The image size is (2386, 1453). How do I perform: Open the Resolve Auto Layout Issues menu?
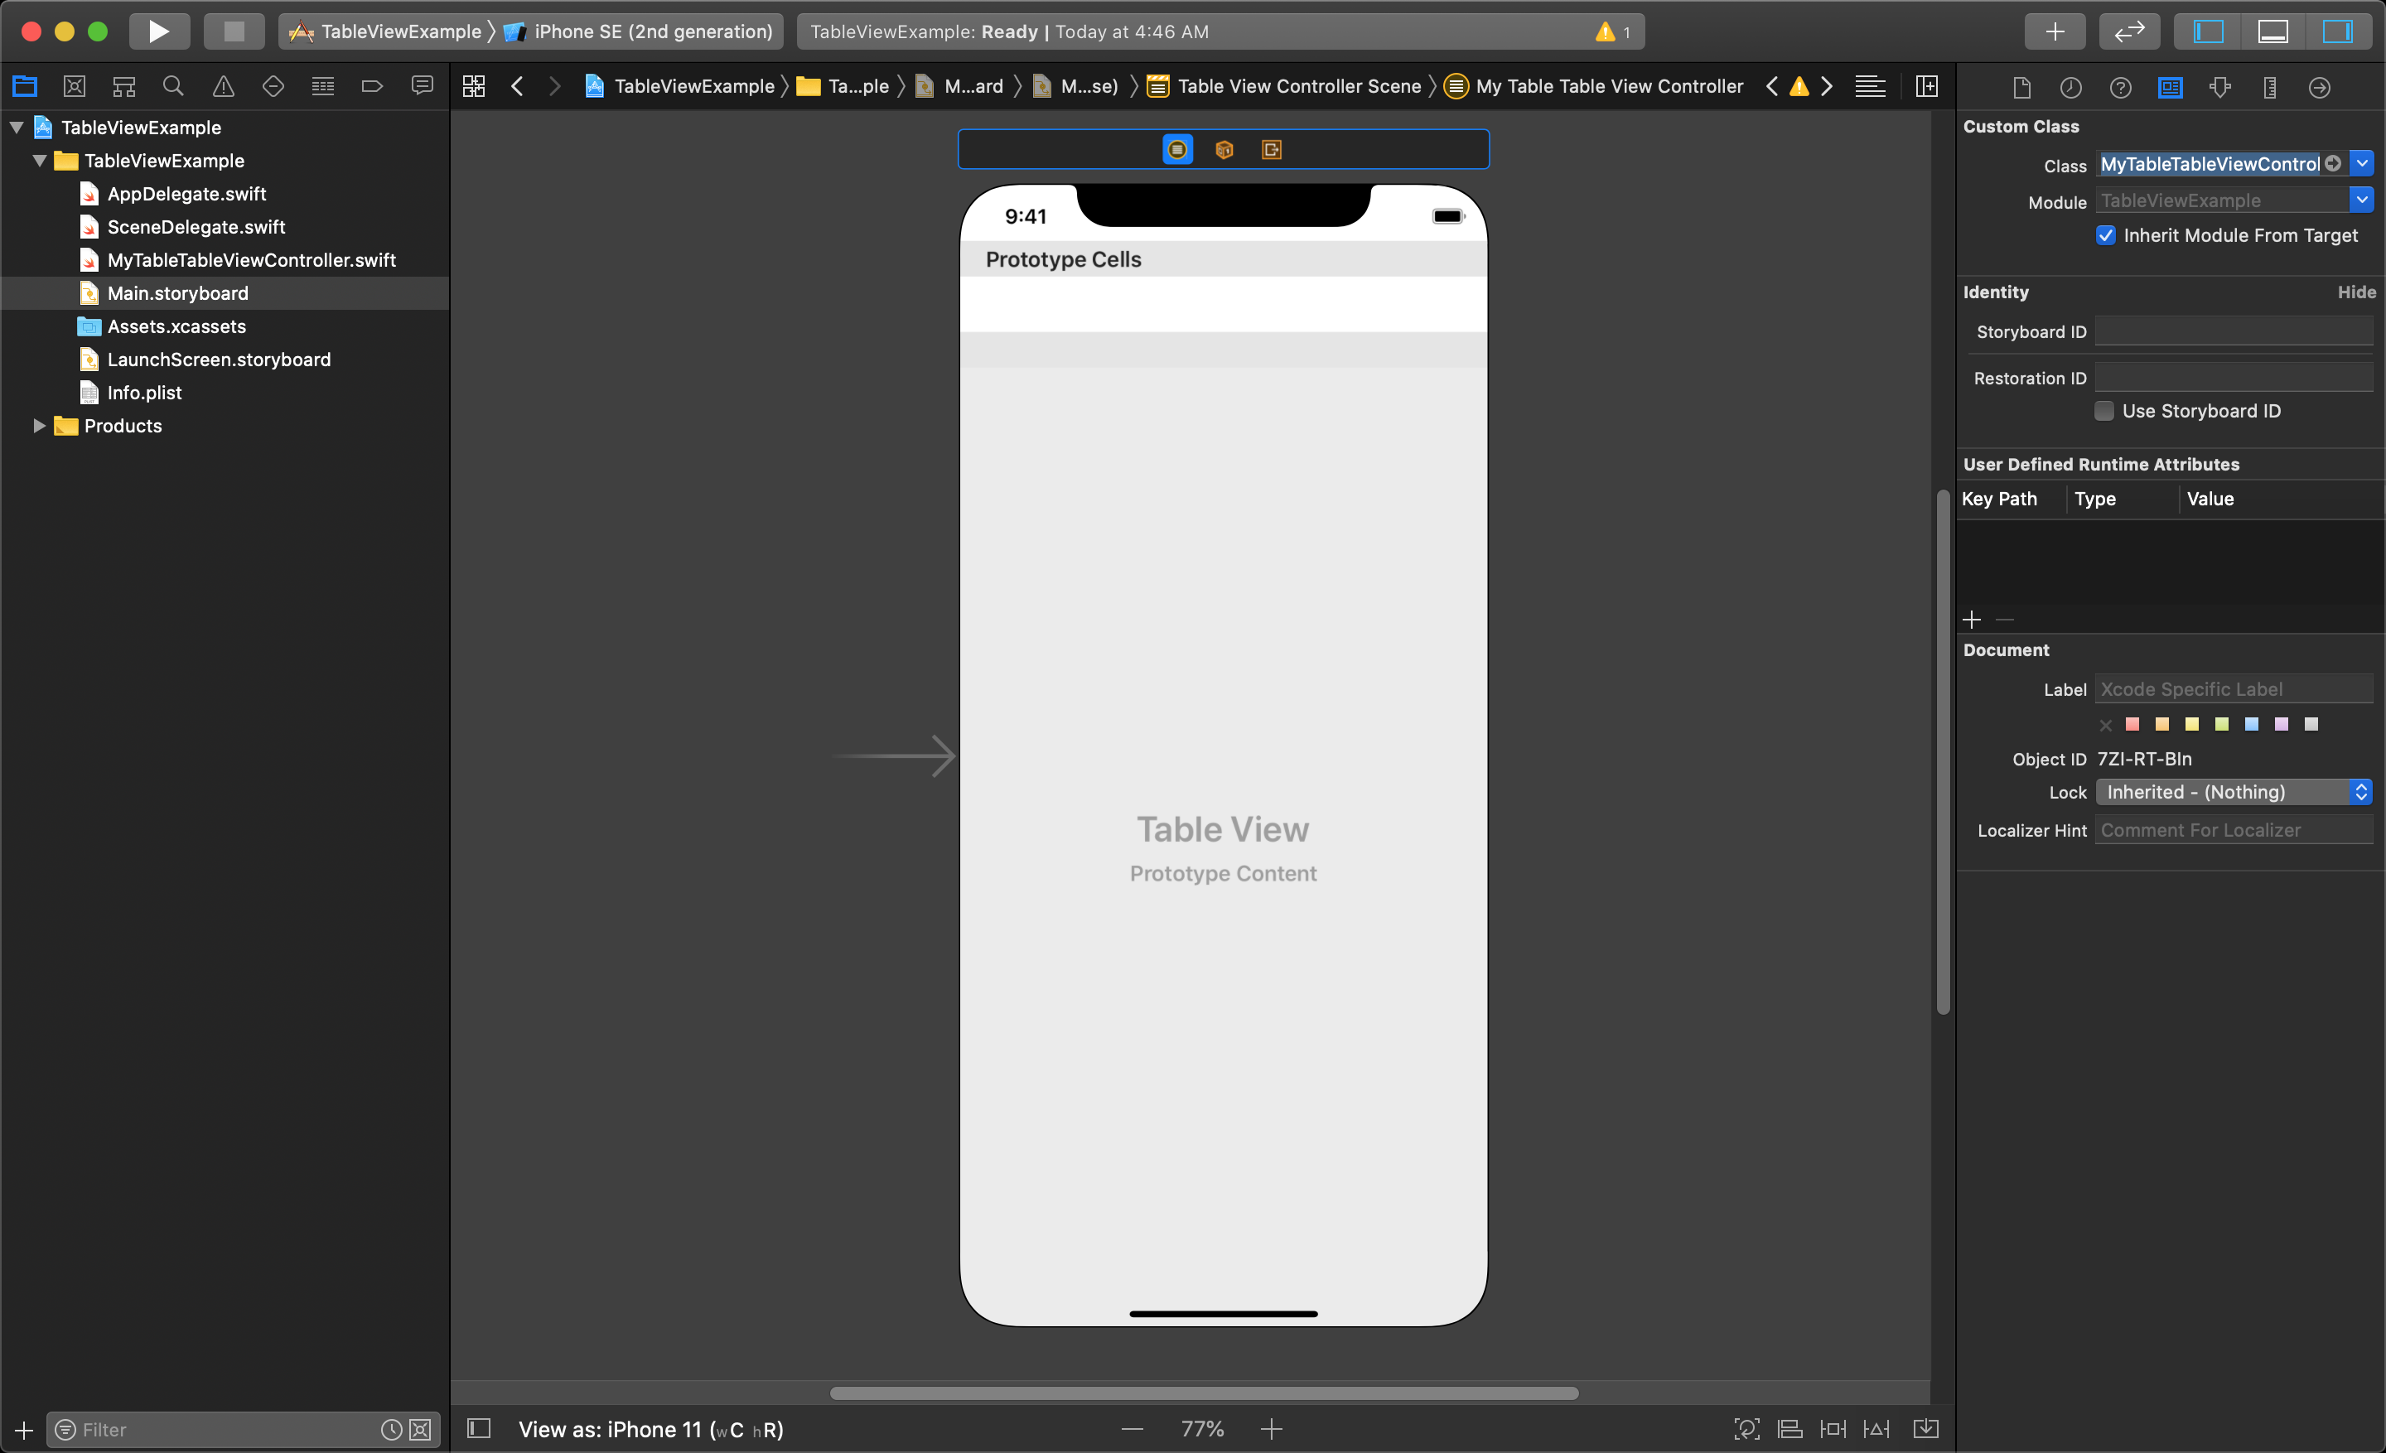(1876, 1429)
